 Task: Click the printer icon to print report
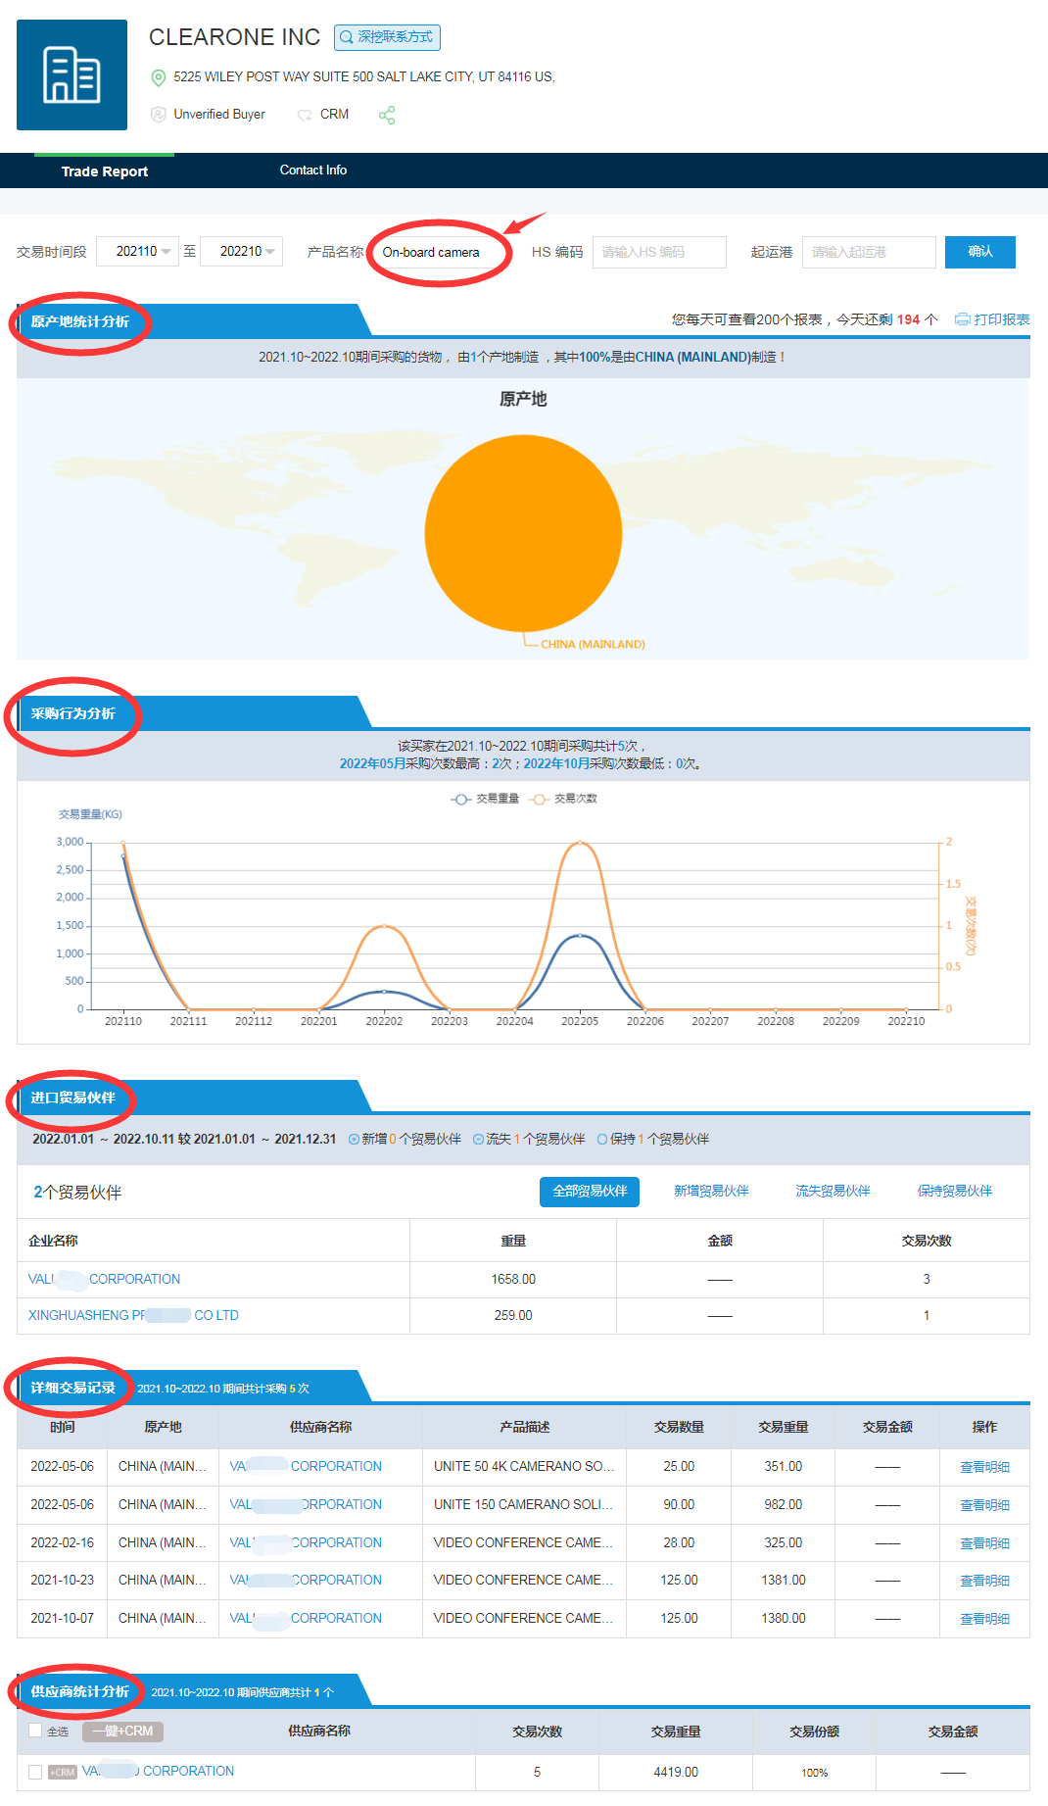click(962, 319)
